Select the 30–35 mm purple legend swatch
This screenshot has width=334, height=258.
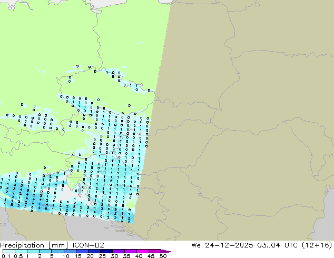(x=118, y=251)
